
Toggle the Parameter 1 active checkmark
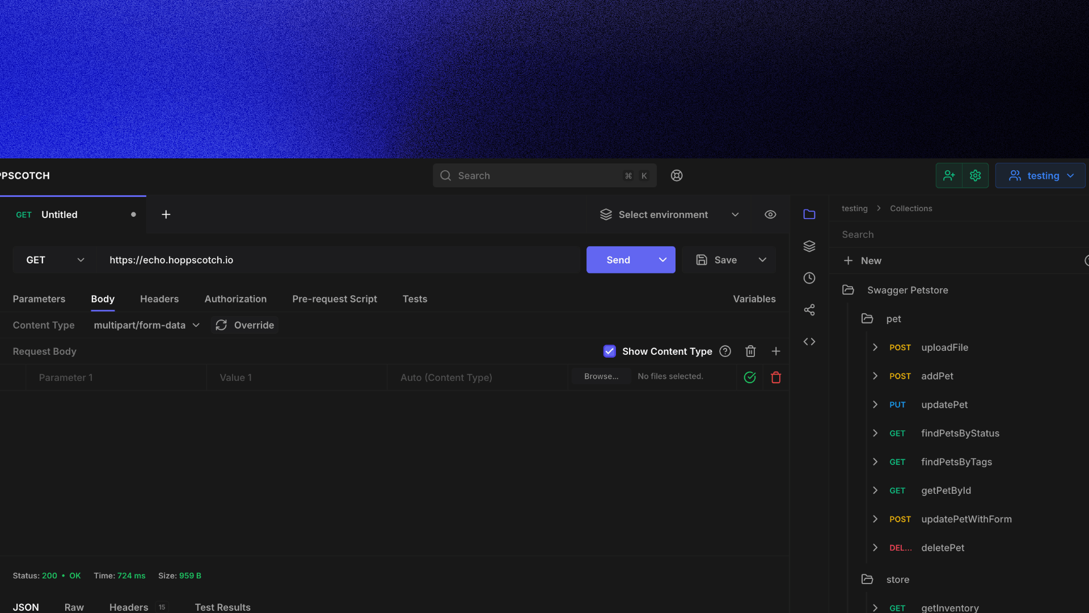pos(750,377)
